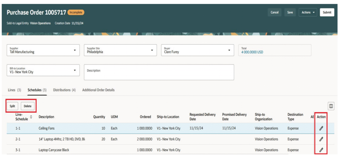343x163 pixels.
Task: Edit the Laptop Carrycase Black schedule
Action: pos(321,150)
